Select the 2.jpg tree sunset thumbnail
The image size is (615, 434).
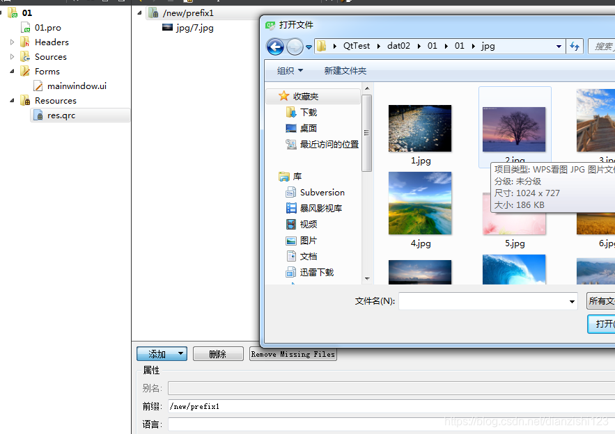pyautogui.click(x=514, y=129)
